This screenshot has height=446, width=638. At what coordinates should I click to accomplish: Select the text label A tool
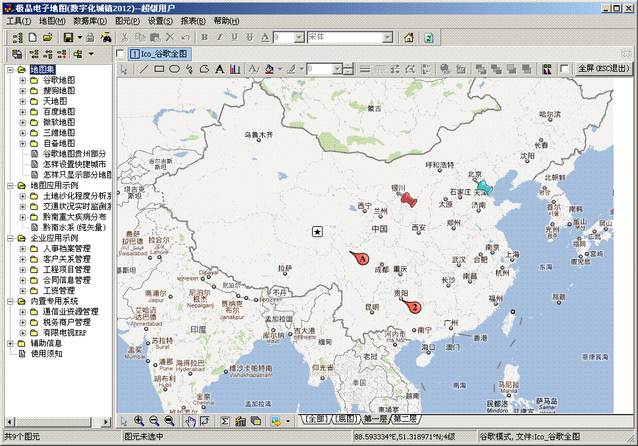pyautogui.click(x=220, y=69)
